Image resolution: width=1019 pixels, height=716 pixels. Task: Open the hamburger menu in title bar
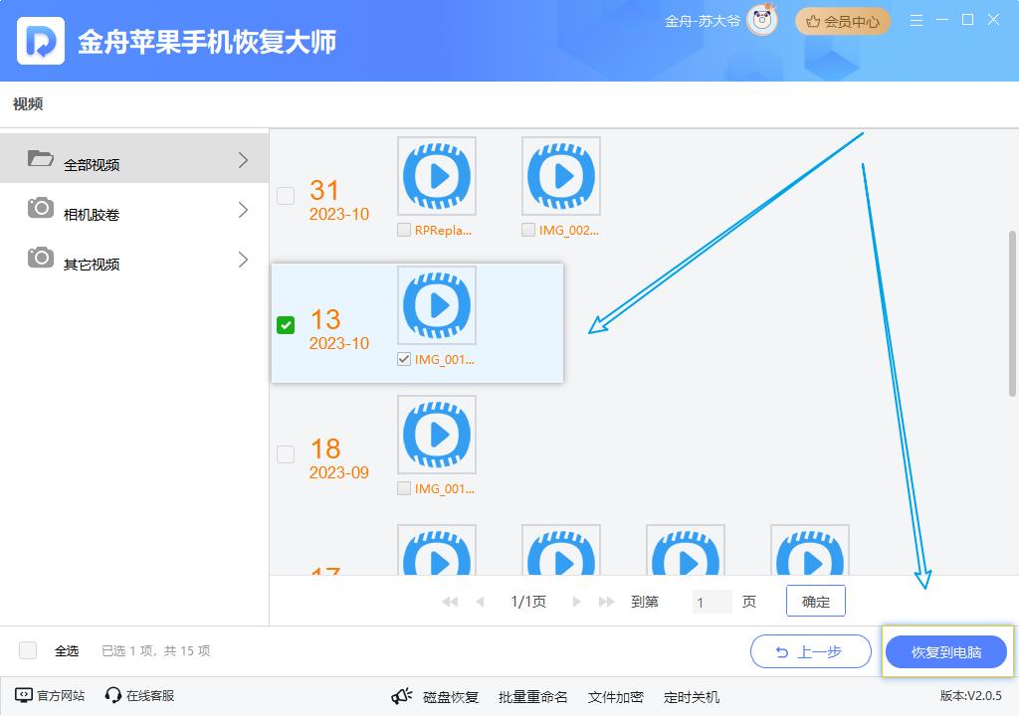tap(917, 21)
